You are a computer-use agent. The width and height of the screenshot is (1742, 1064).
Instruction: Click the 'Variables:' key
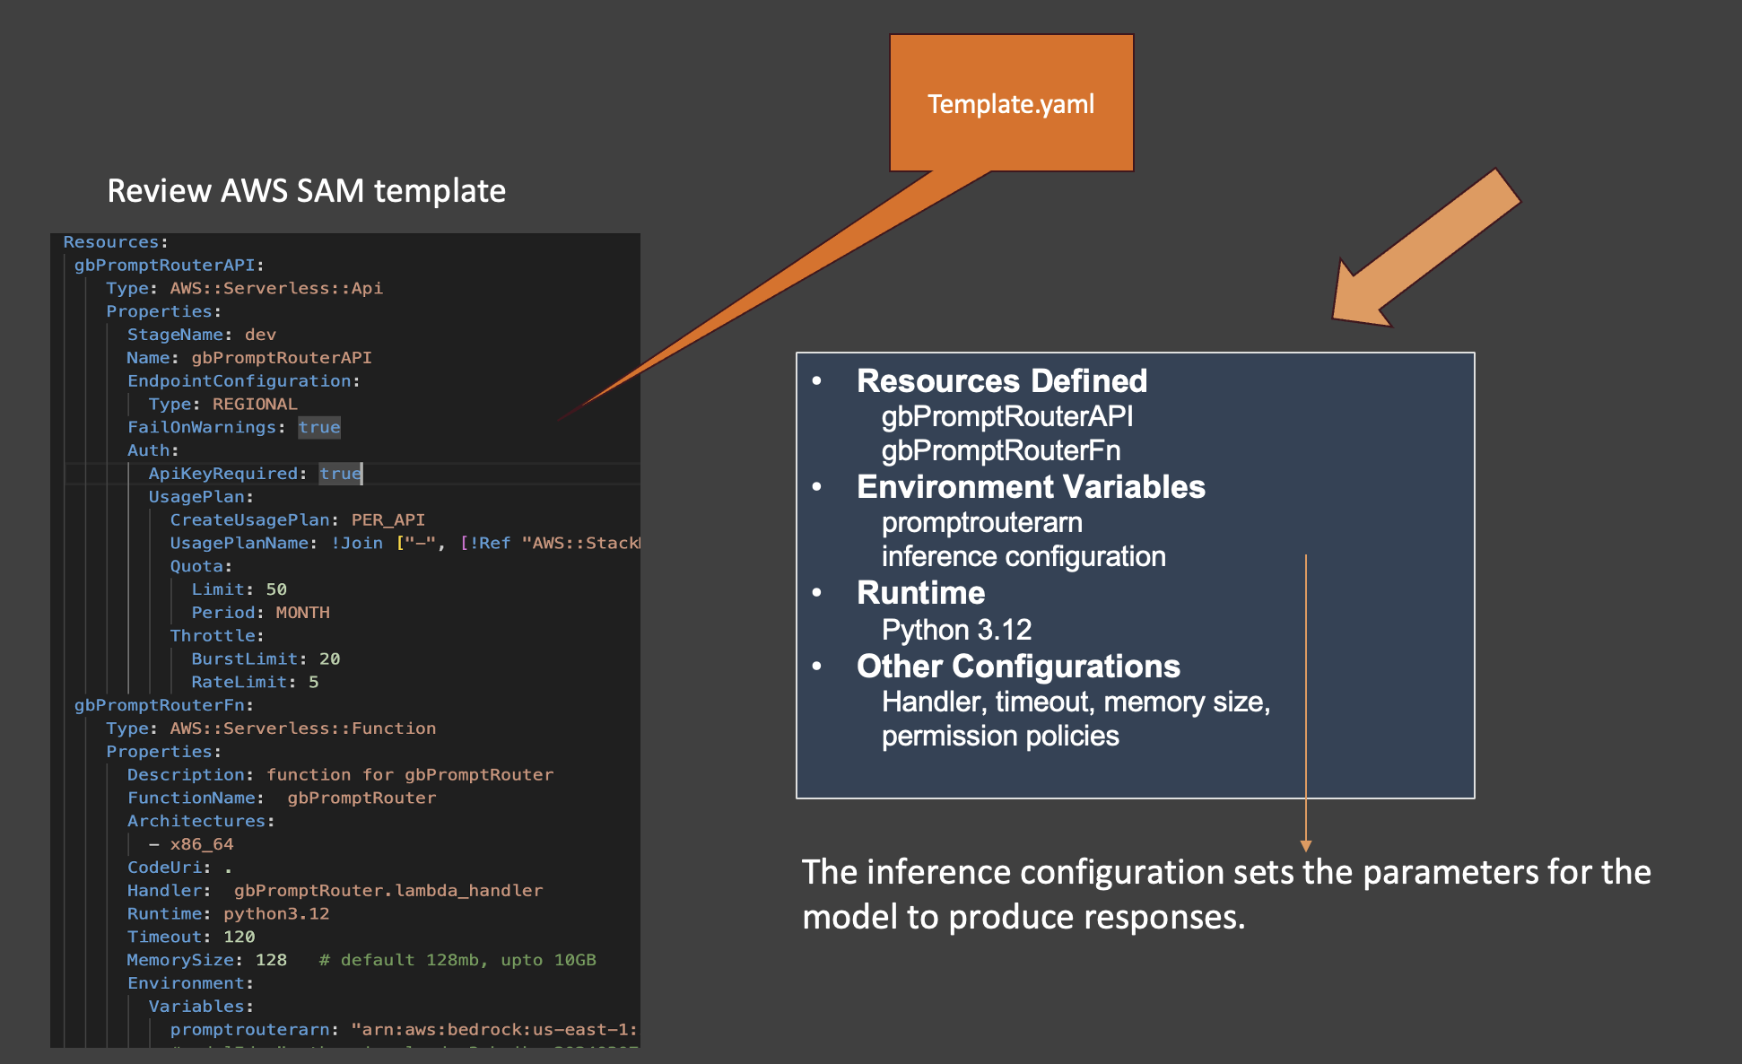(202, 1007)
